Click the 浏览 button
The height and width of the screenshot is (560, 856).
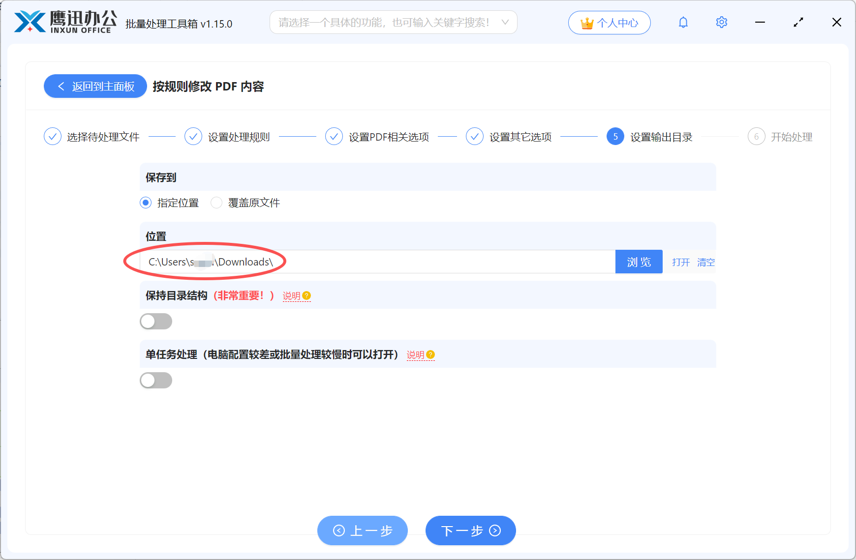point(639,262)
